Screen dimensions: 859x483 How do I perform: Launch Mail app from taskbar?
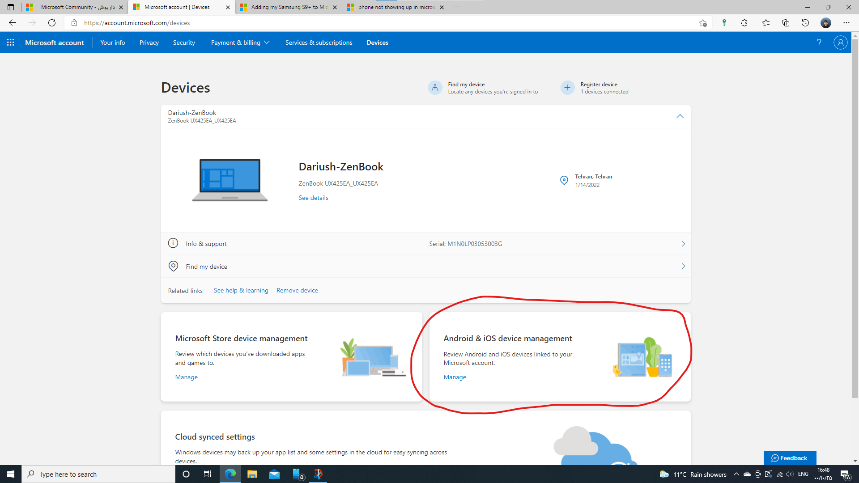click(274, 474)
